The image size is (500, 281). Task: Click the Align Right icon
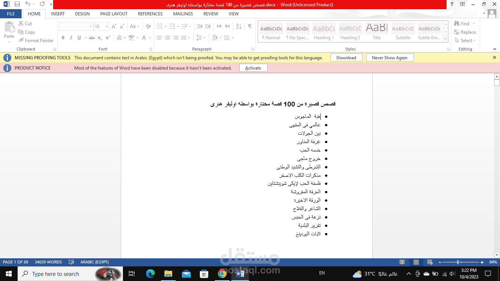coord(176,38)
